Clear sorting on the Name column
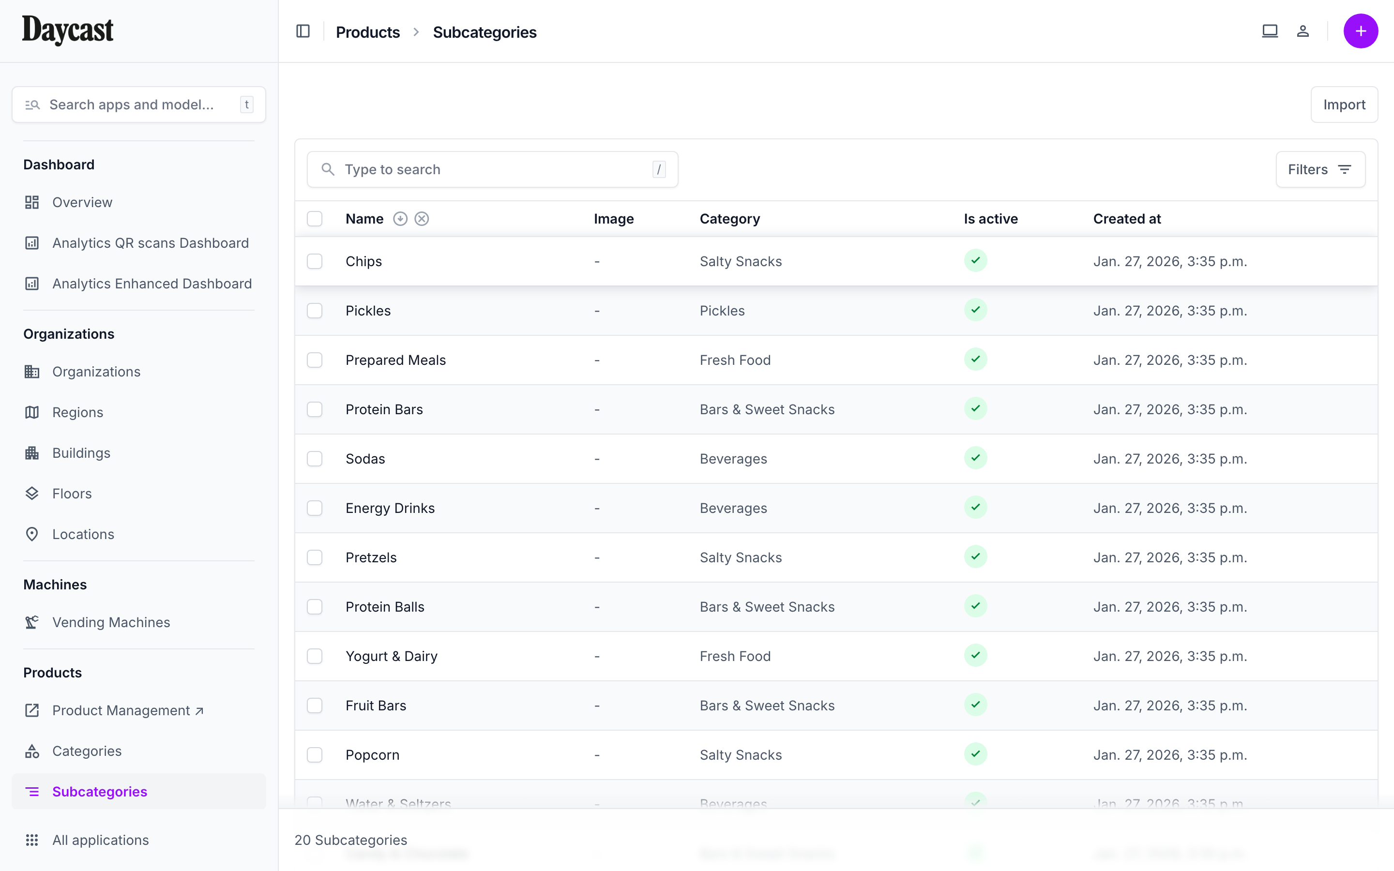1394x871 pixels. tap(422, 218)
